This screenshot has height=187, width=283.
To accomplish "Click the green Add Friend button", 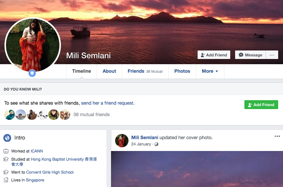I will [261, 105].
